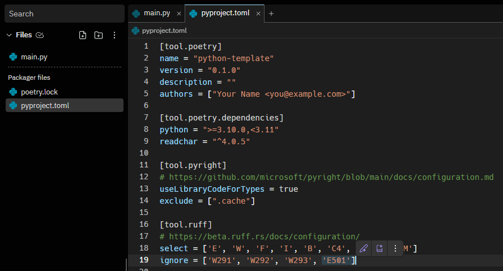Click the python version constraint ">=3.10.0,<3.11"
Screen dimensions: 503x271
[241, 130]
